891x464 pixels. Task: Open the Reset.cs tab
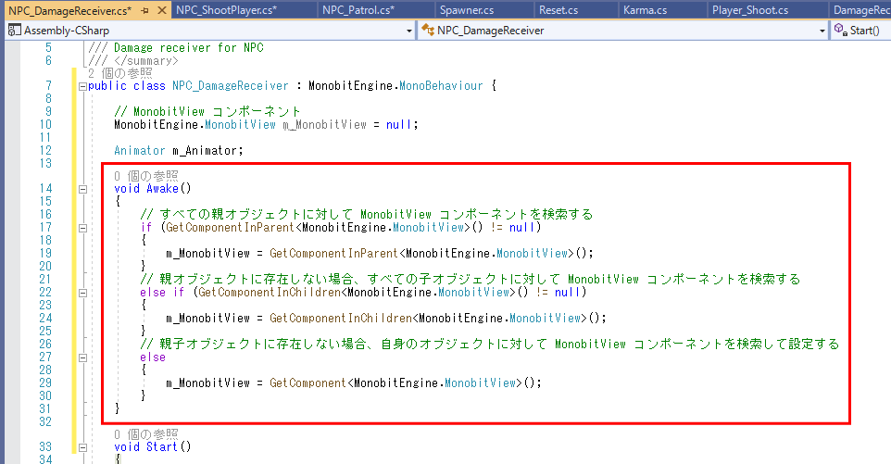(x=558, y=10)
